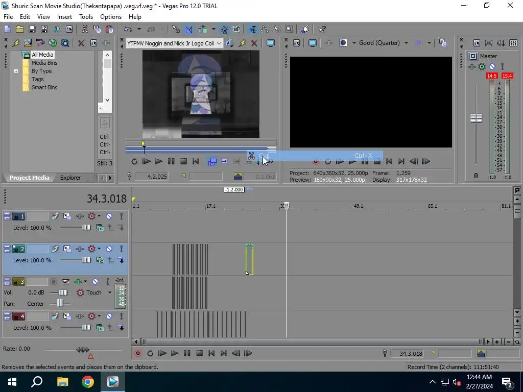The width and height of the screenshot is (523, 392).
Task: Open the overlays dropdown arrow in preview
Action: [x=429, y=43]
